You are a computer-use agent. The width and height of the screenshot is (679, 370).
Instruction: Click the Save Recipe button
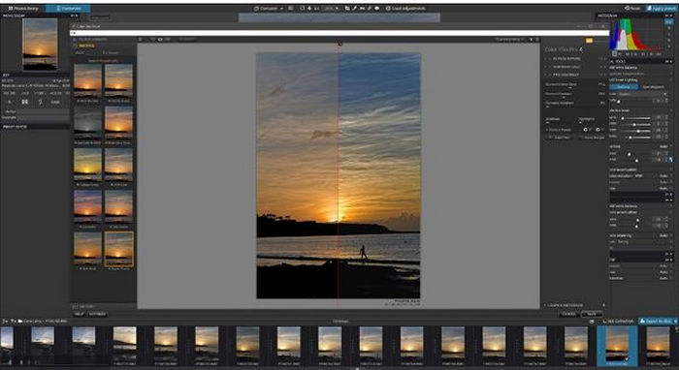(x=593, y=138)
